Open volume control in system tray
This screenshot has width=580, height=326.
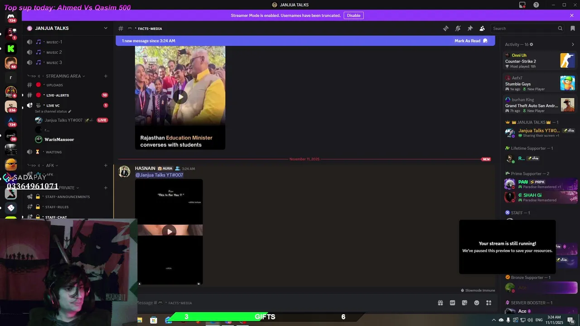(530, 320)
